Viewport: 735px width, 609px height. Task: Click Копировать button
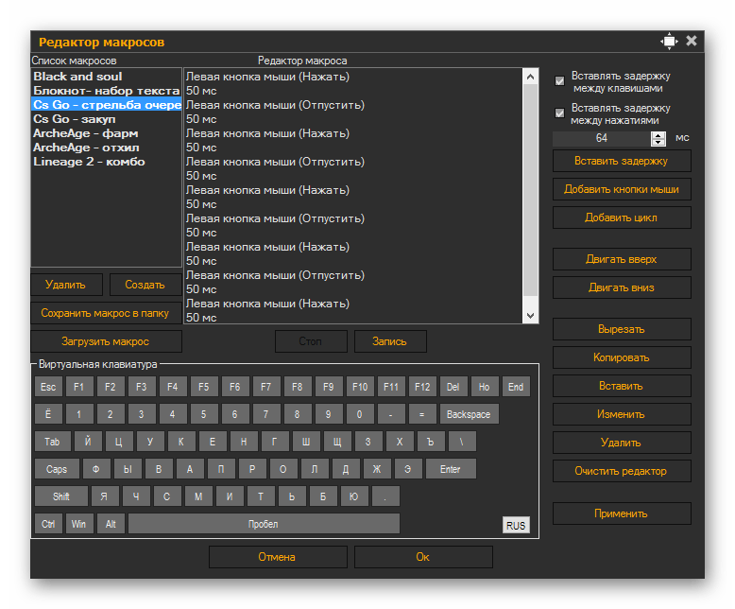(x=622, y=357)
